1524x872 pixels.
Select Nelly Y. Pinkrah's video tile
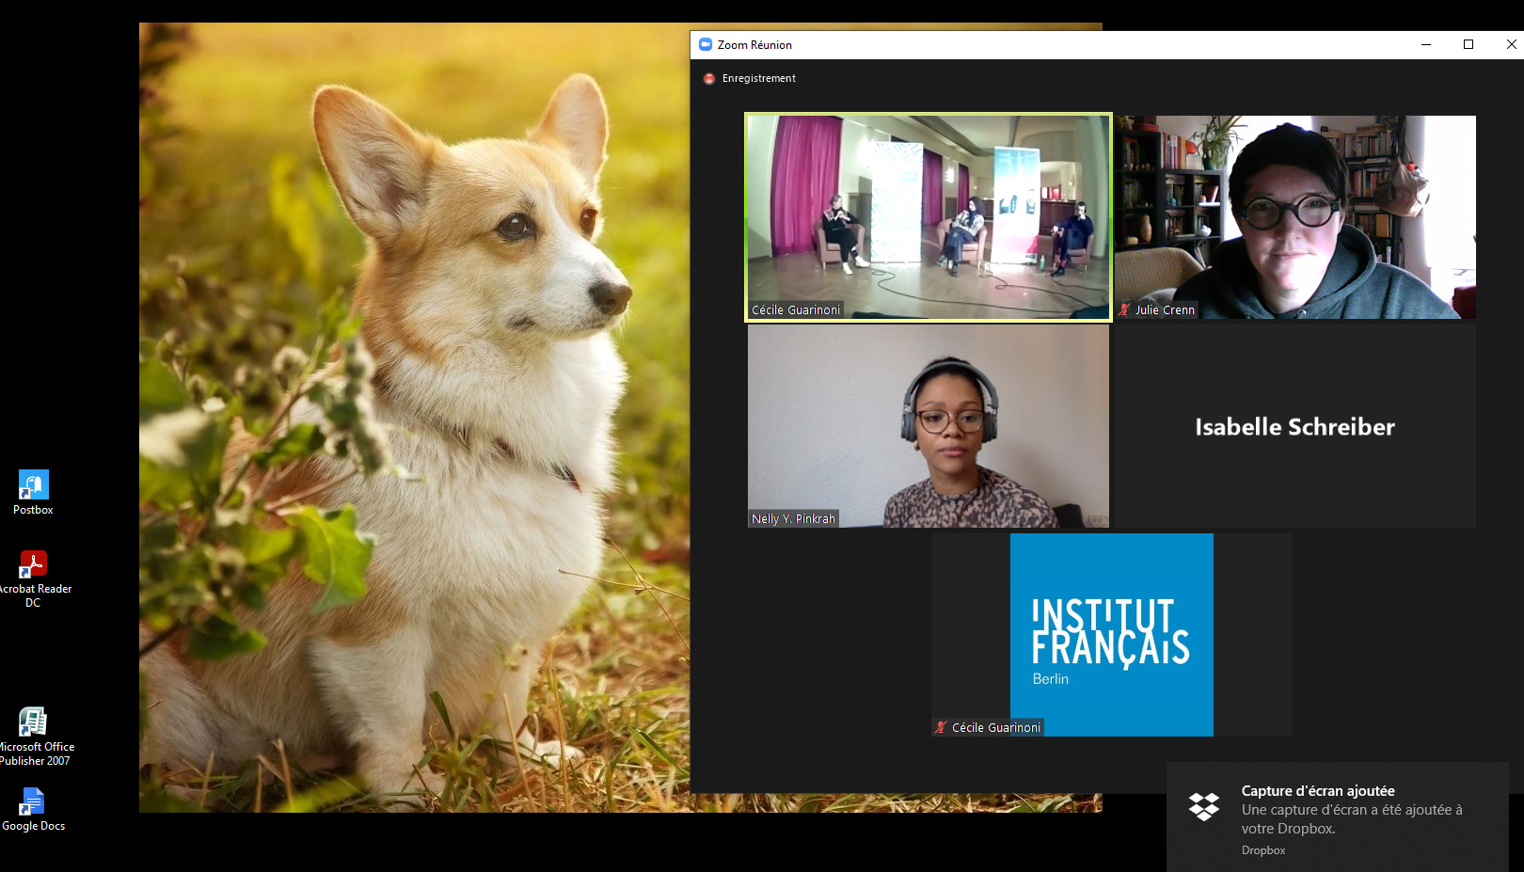pos(928,426)
